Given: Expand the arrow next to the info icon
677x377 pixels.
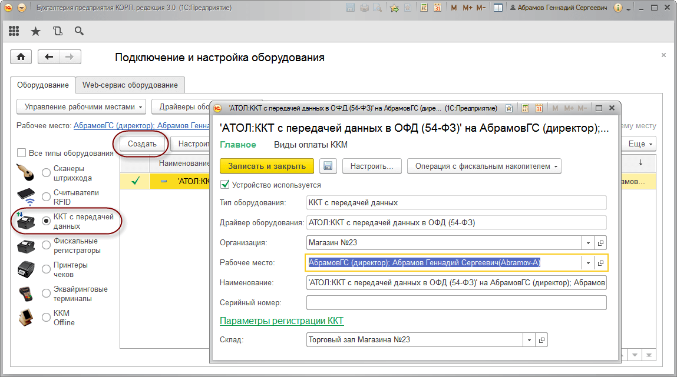Looking at the screenshot, I should pyautogui.click(x=628, y=9).
